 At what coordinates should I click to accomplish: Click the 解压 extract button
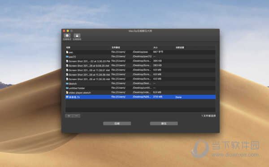[164, 123]
